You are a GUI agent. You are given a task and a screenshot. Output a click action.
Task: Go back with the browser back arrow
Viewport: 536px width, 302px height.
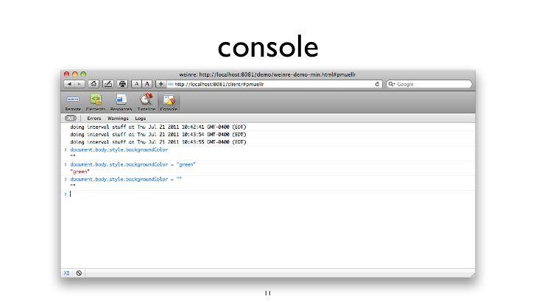[69, 84]
